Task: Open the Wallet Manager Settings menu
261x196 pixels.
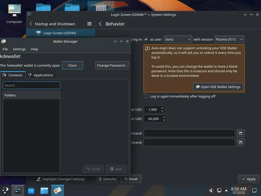Action: (x=19, y=49)
